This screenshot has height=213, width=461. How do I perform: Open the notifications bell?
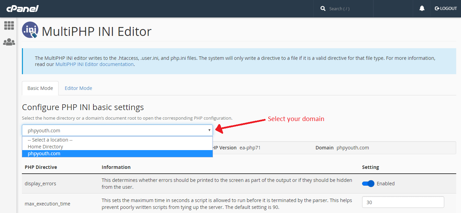coord(422,9)
